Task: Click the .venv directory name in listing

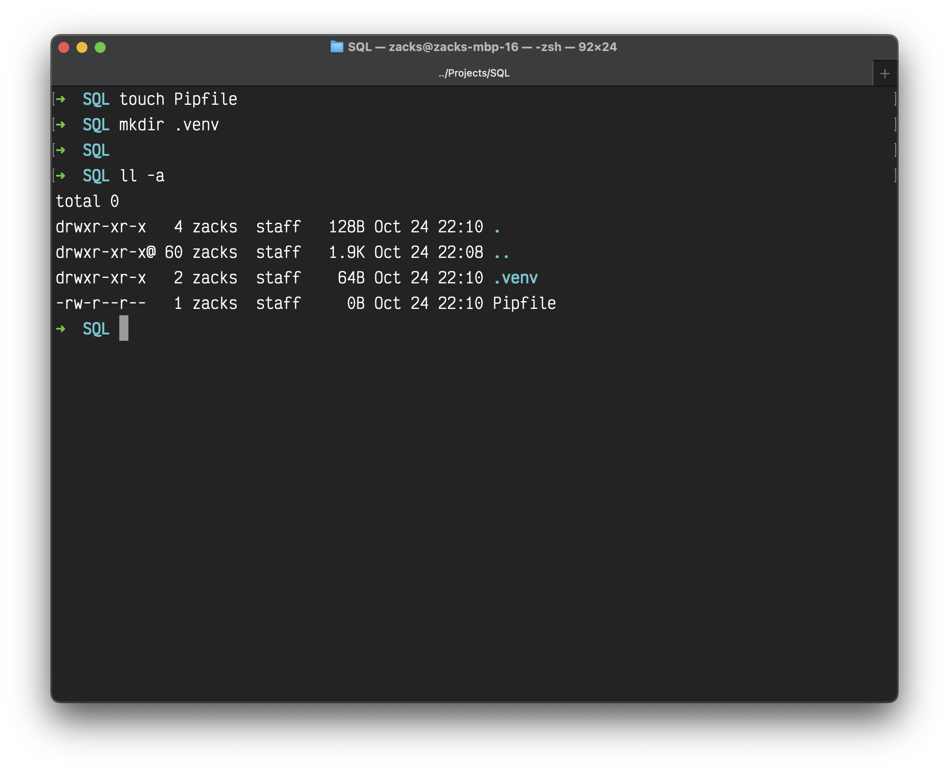Action: 515,277
